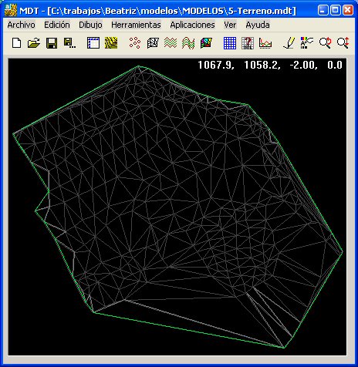Select the red points icon
Viewport: 358px width, 367px height.
tap(135, 42)
